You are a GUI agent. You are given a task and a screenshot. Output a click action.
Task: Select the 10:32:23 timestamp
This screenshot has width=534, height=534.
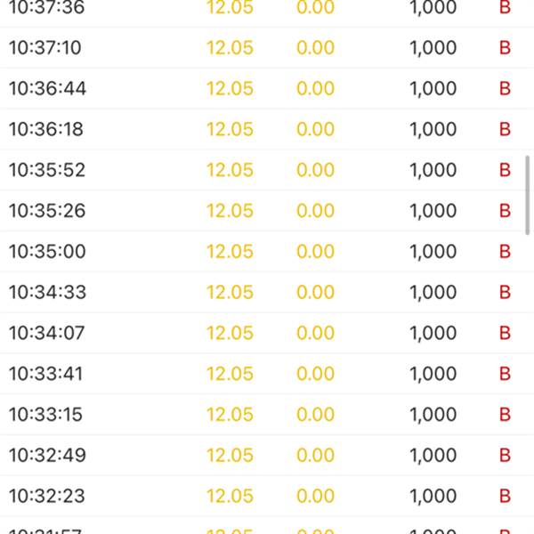(x=47, y=497)
